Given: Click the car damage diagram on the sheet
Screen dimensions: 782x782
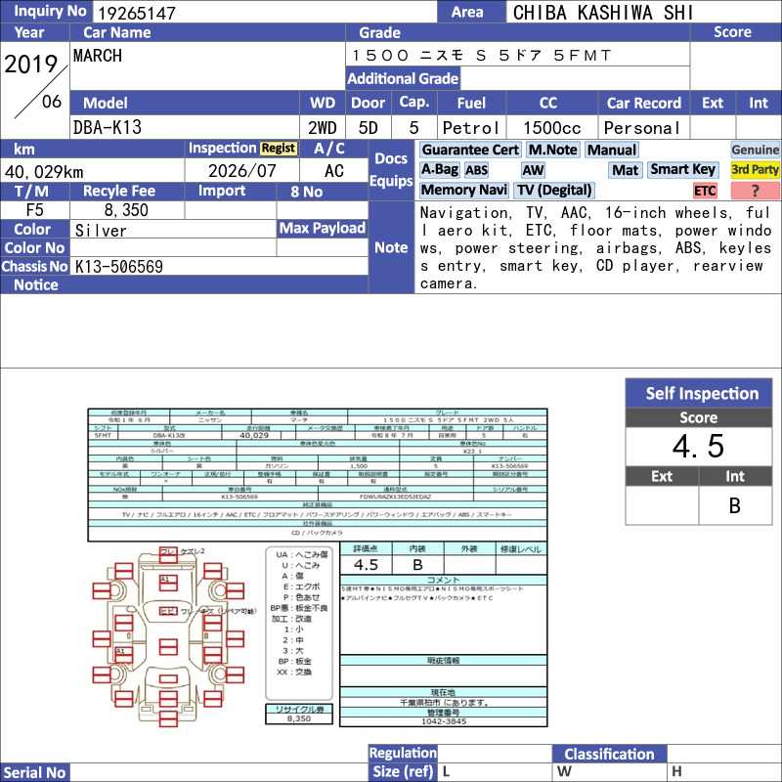Looking at the screenshot, I should (x=168, y=637).
